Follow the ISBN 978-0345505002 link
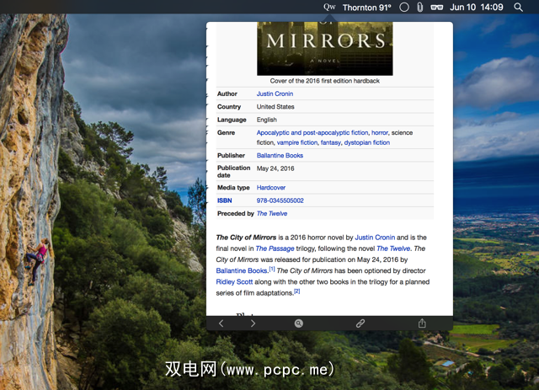Viewport: 539px width, 390px height. click(280, 200)
